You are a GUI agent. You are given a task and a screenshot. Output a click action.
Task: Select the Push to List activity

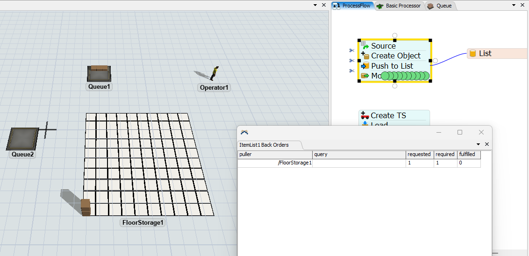point(392,66)
